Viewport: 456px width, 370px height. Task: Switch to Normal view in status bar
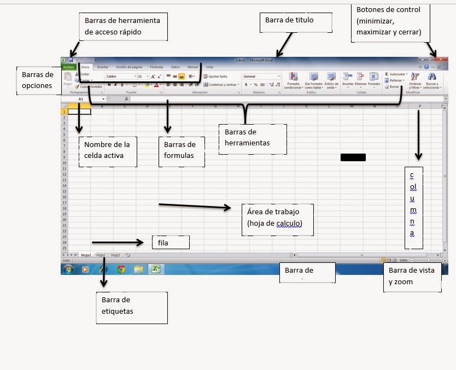point(384,261)
